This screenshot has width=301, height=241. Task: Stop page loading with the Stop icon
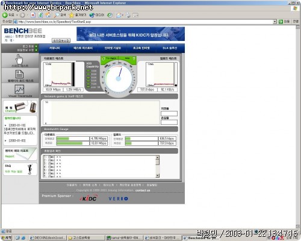[x=33, y=15]
